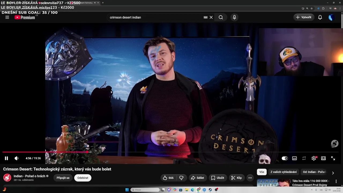
Task: Open more actions three-dot menu under video
Action: click(x=250, y=178)
